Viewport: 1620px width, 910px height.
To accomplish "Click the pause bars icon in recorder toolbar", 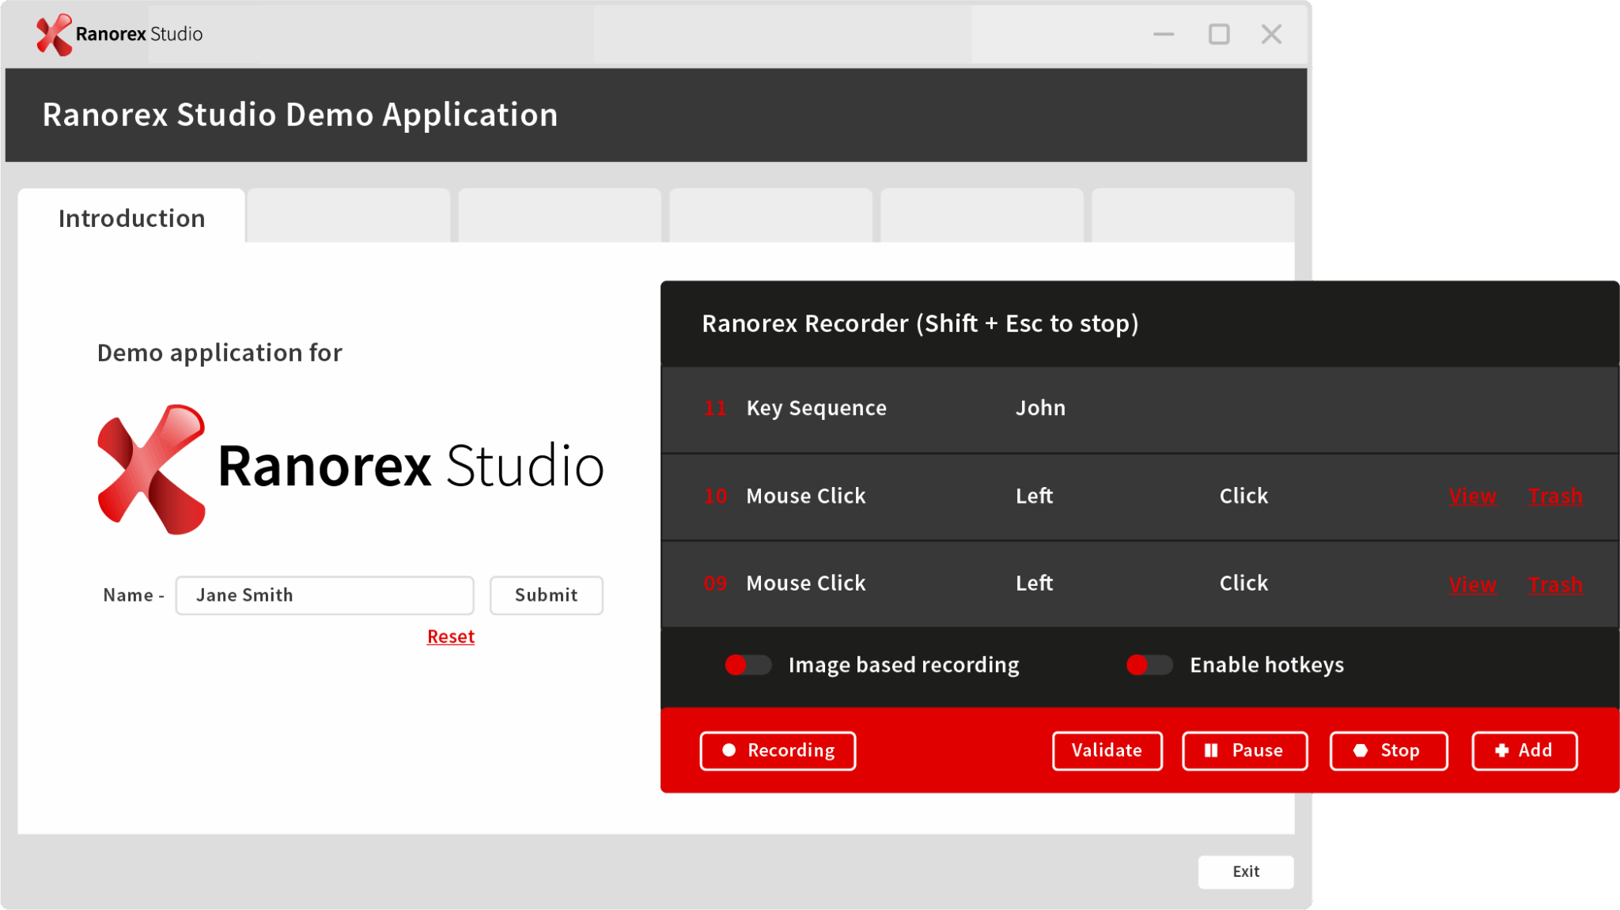I will [1209, 750].
